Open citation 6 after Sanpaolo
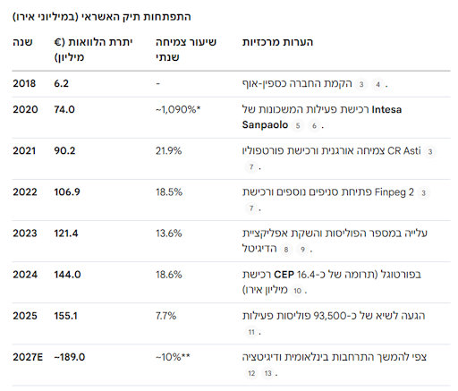The image size is (458, 391). coord(314,126)
